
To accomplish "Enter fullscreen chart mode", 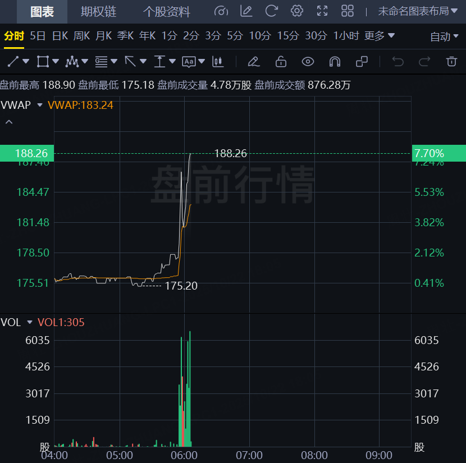I will pos(322,11).
